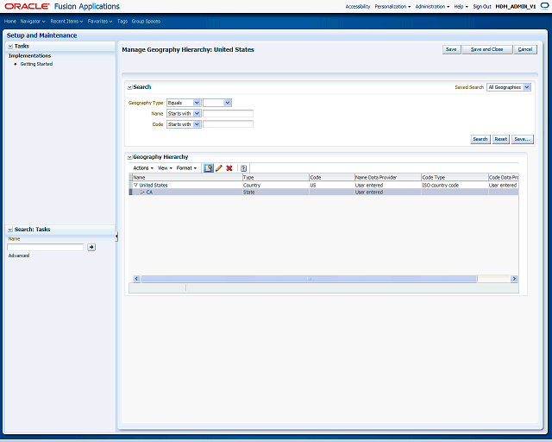Viewport: 552px width, 442px height.
Task: Click the CA row name
Action: (x=149, y=193)
